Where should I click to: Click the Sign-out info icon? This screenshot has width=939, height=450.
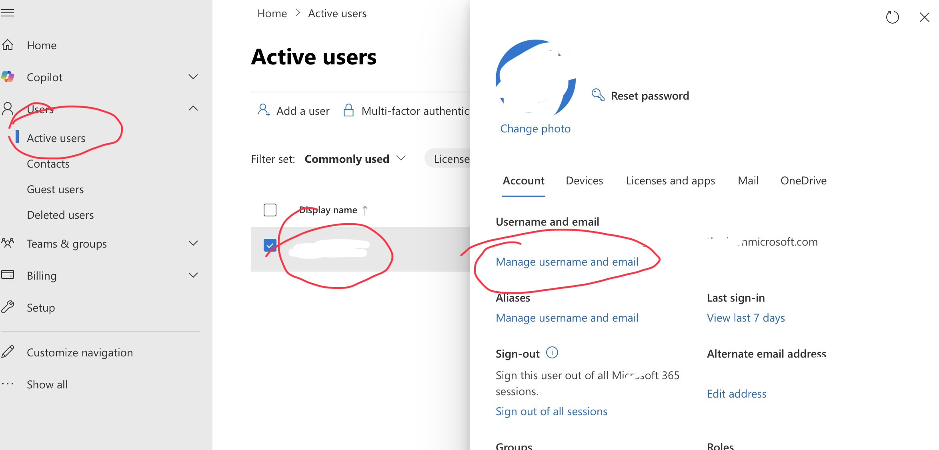[552, 353]
